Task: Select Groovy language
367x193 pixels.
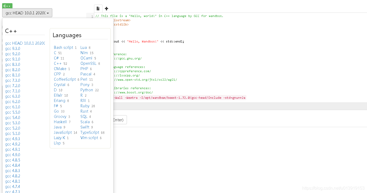Action: 60,117
